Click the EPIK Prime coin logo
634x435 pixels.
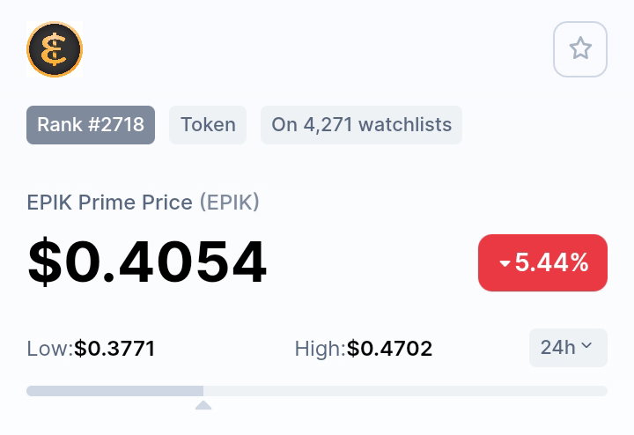pos(55,49)
